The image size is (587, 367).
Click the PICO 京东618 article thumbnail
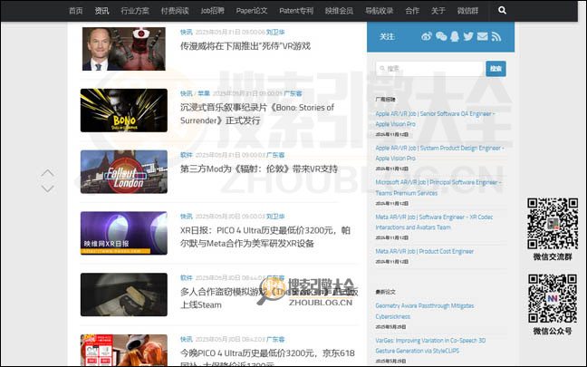click(x=124, y=350)
